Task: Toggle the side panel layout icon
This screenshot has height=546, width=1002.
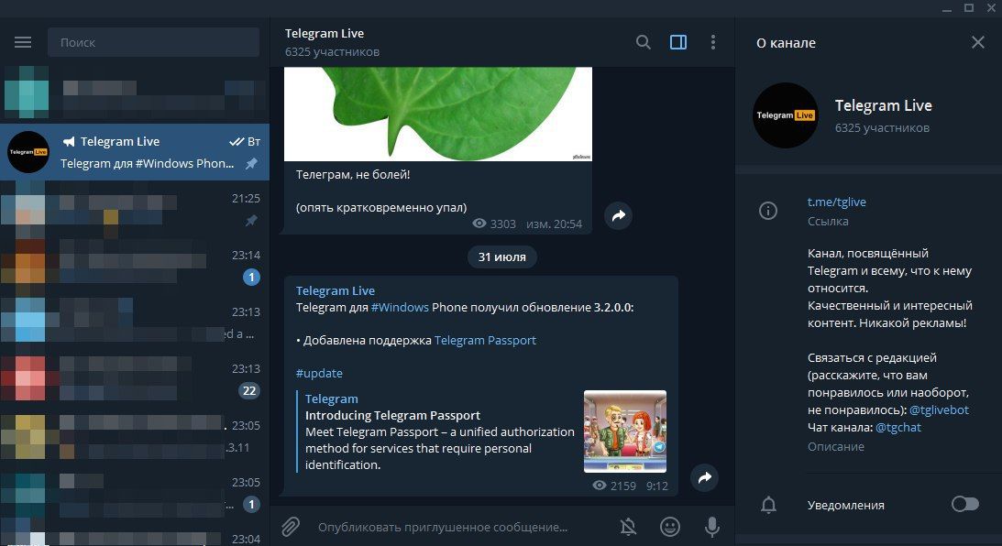Action: point(678,42)
